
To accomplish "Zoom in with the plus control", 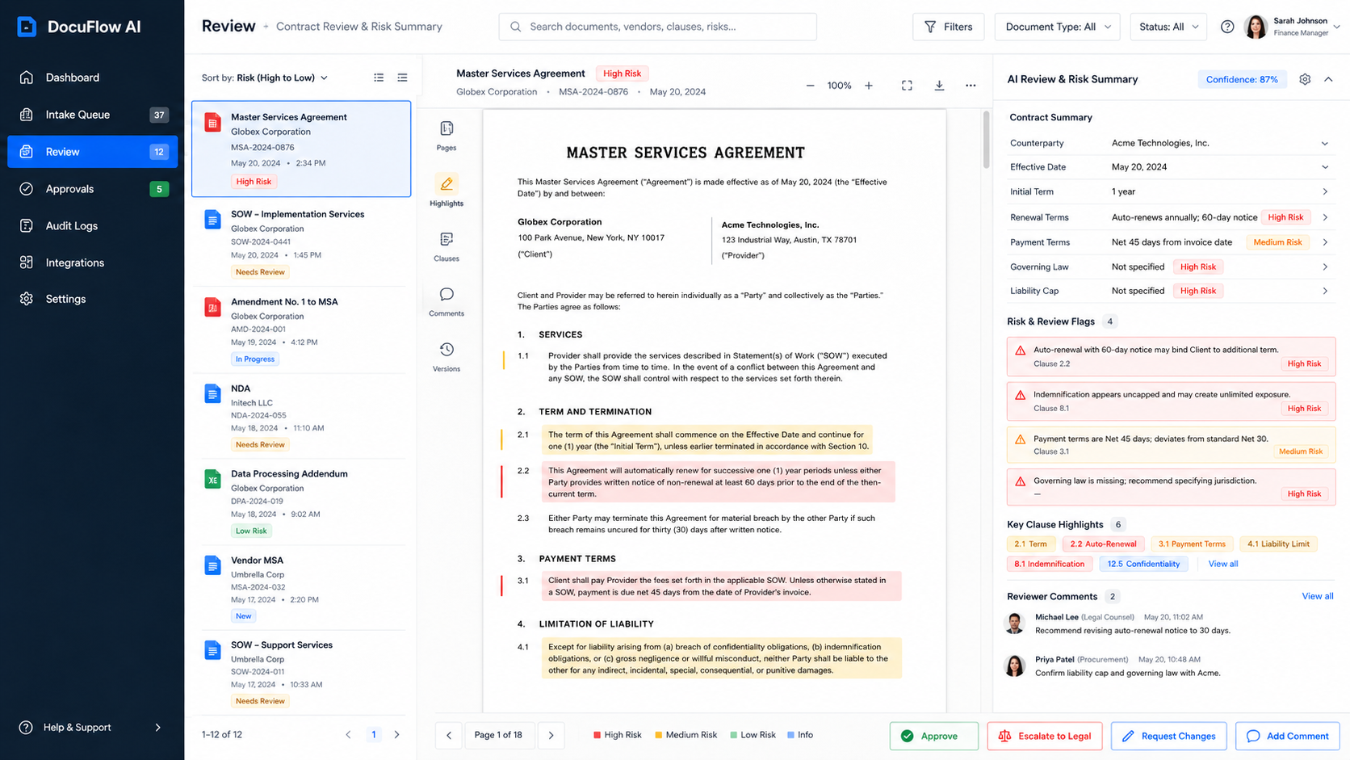I will [869, 85].
